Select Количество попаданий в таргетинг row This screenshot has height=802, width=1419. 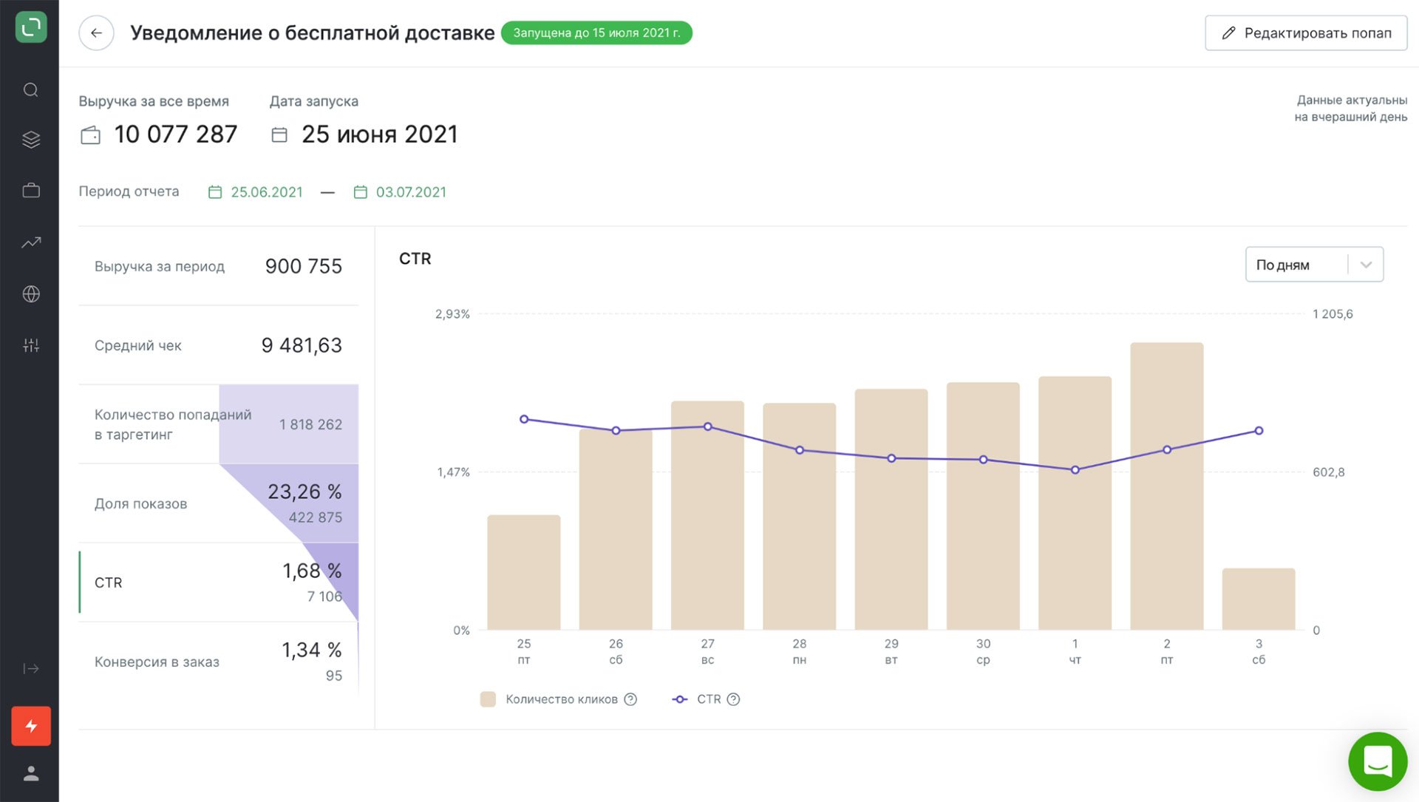[219, 424]
